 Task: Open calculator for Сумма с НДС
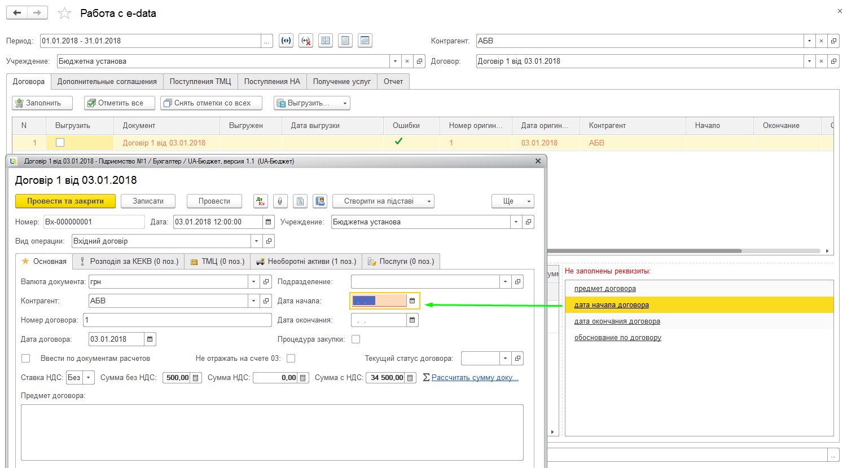pyautogui.click(x=410, y=378)
